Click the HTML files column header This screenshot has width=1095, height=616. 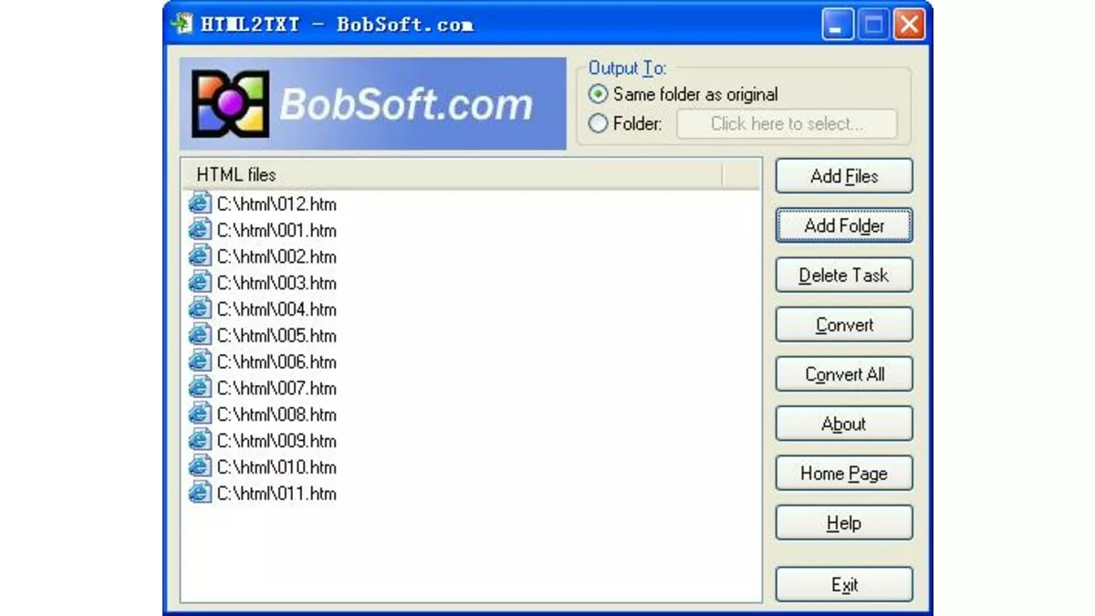pyautogui.click(x=451, y=174)
